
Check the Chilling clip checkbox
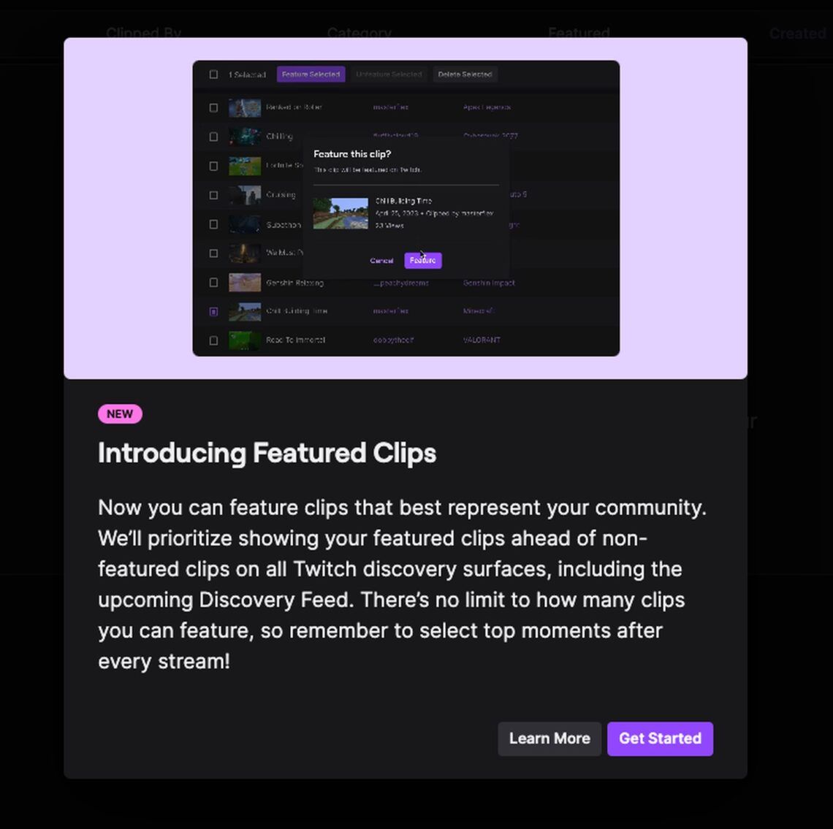213,137
